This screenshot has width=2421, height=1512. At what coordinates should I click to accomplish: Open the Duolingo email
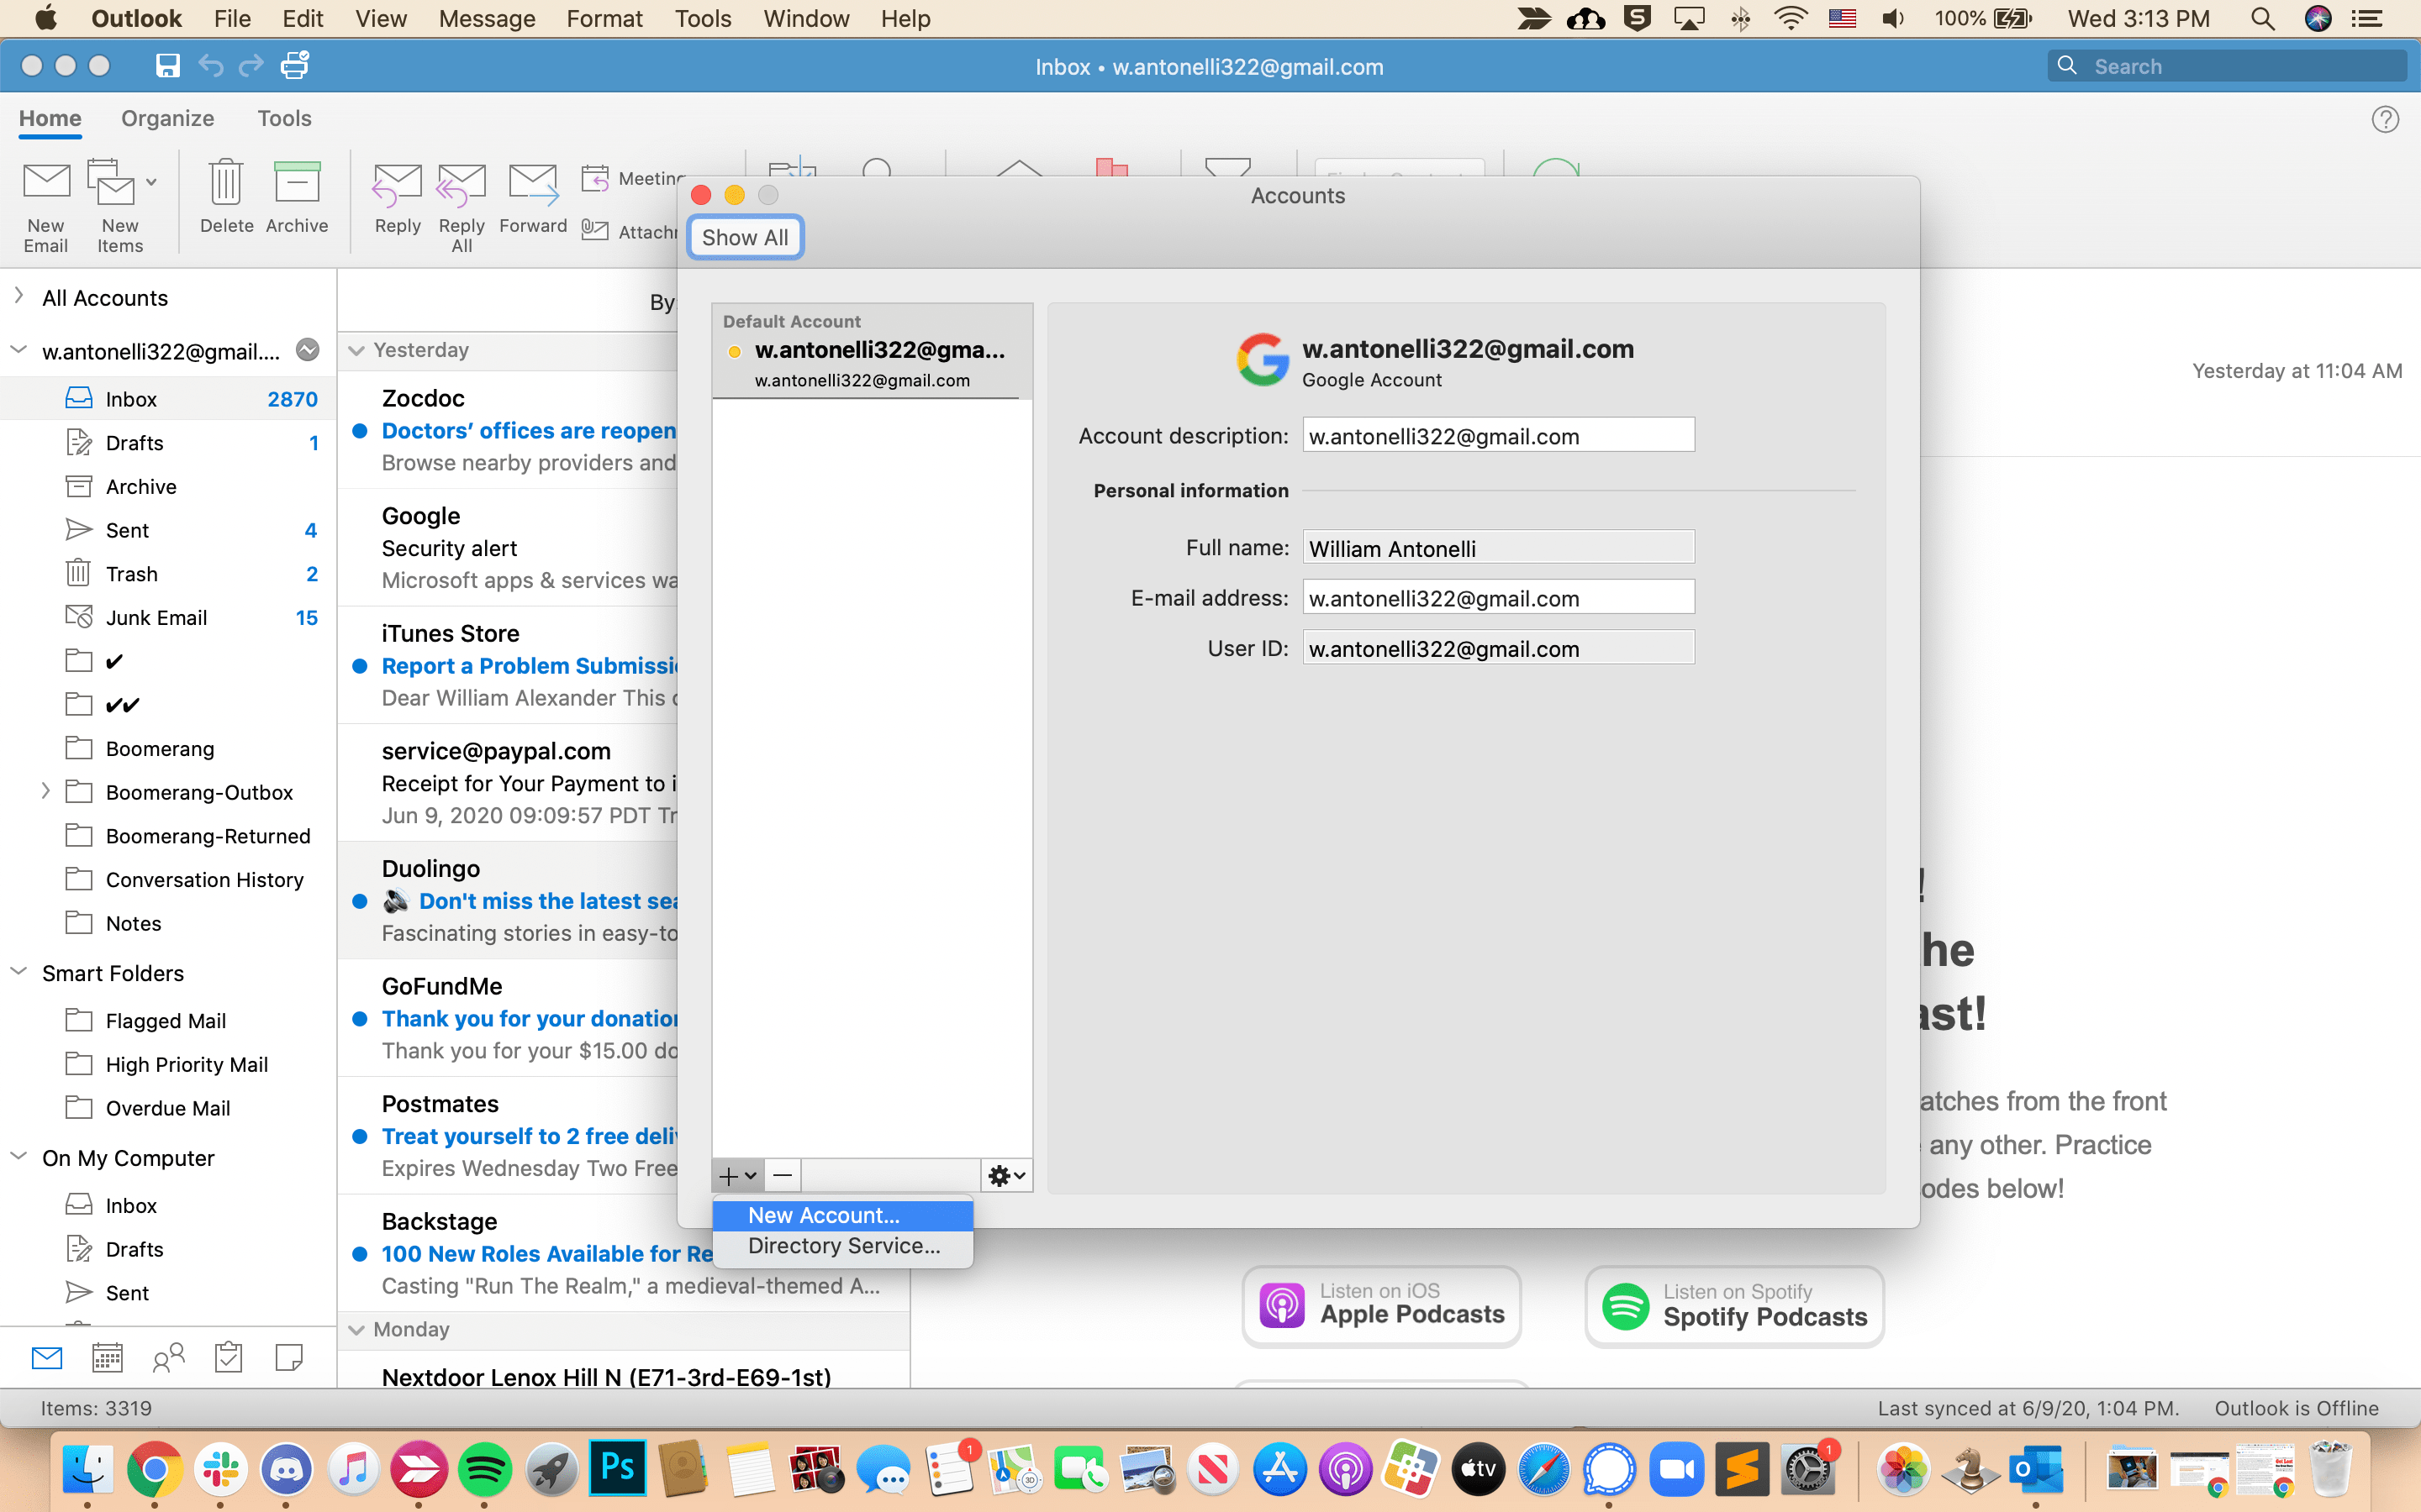(510, 900)
